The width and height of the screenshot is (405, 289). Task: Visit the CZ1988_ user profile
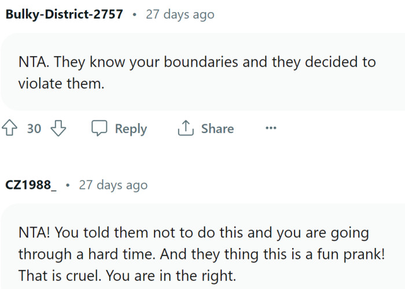click(x=31, y=185)
